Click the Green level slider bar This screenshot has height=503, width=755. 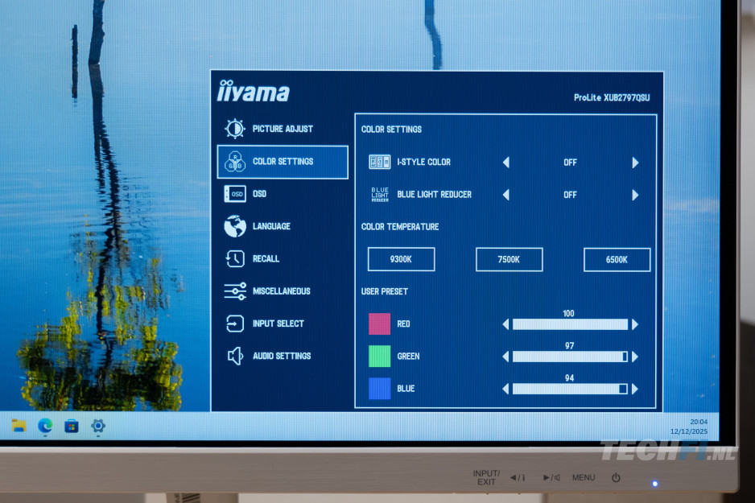(569, 357)
